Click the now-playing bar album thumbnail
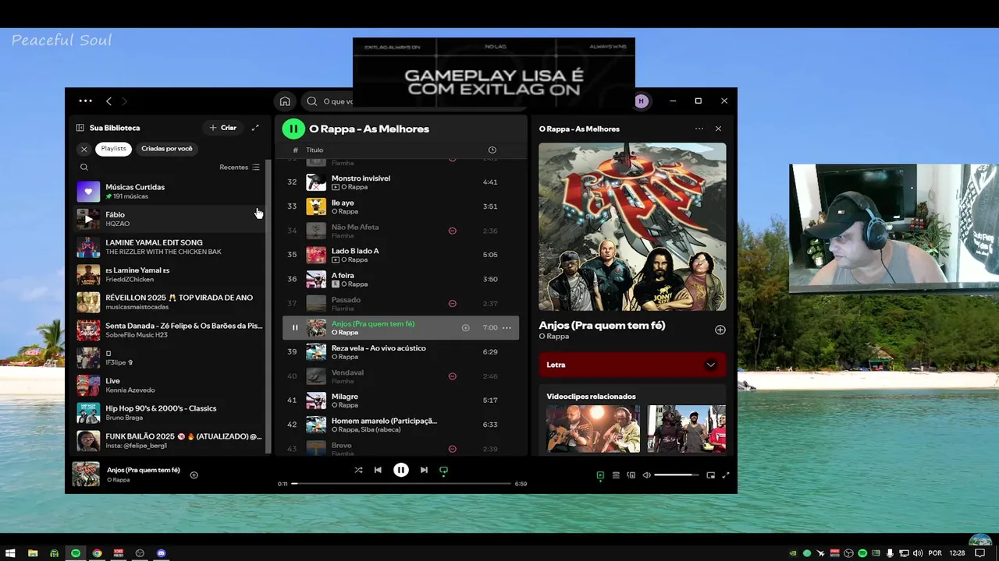 point(86,475)
